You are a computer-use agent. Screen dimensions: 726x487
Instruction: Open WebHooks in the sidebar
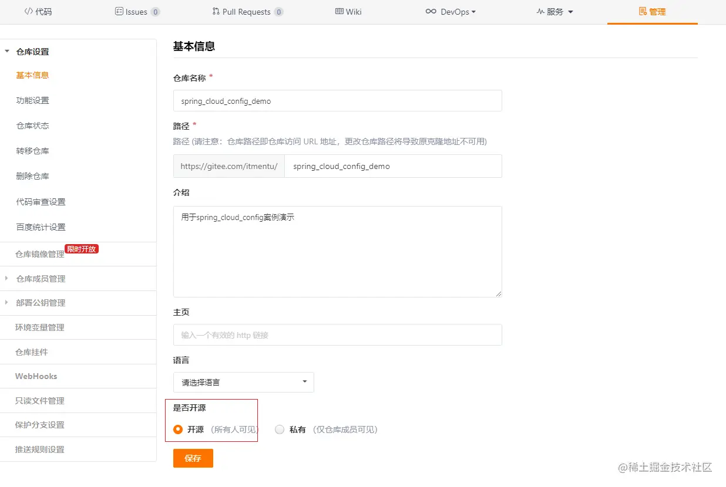point(36,376)
